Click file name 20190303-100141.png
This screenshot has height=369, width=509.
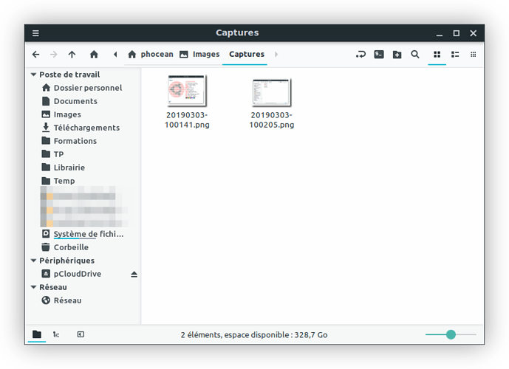[187, 120]
